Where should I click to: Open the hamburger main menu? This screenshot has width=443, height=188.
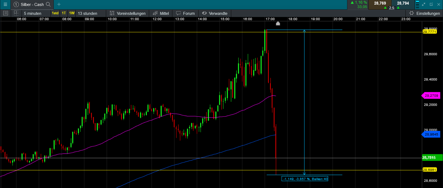(x=5, y=4)
